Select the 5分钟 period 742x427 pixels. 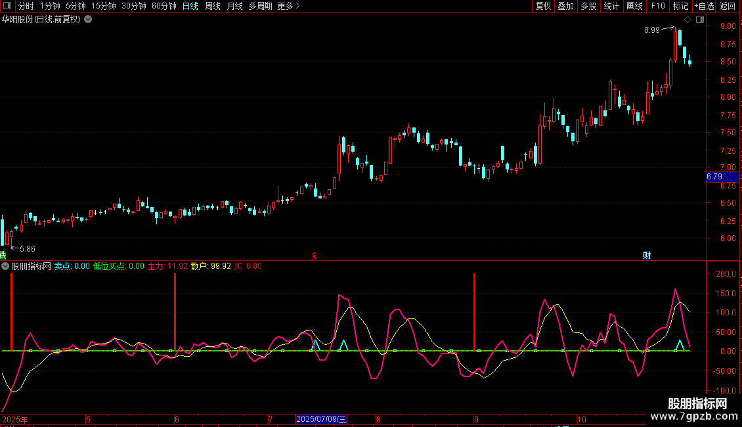click(x=76, y=6)
